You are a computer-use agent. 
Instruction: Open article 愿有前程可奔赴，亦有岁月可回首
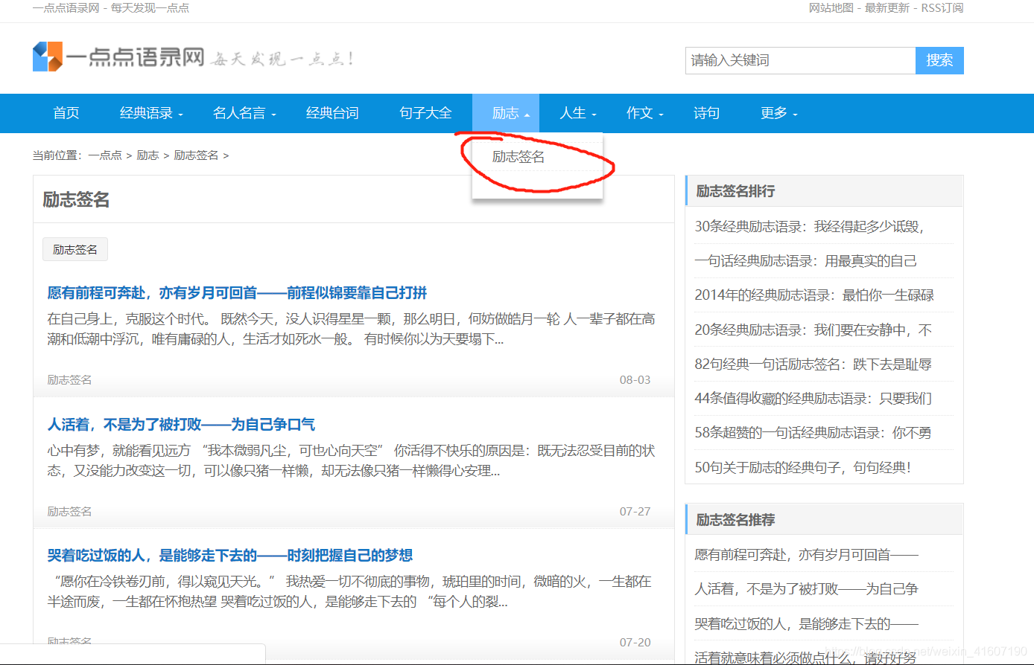[237, 293]
